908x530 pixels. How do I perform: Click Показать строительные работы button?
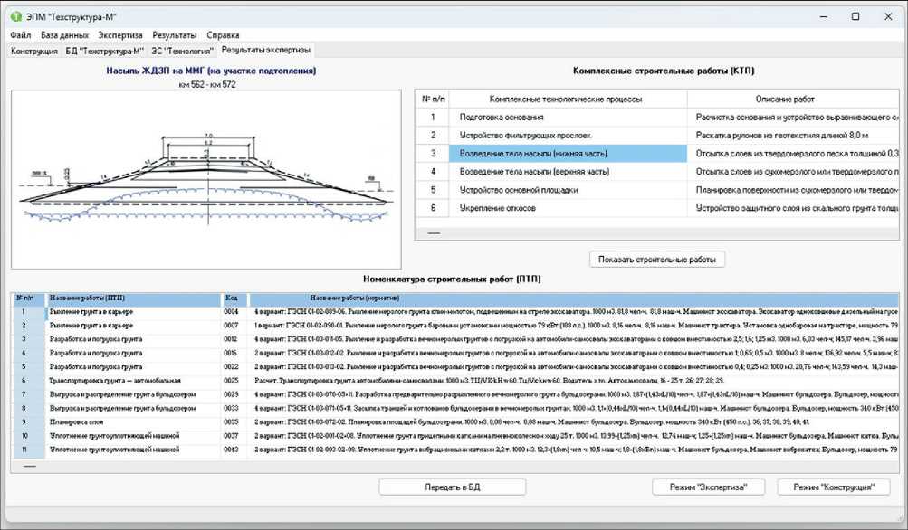click(x=657, y=260)
